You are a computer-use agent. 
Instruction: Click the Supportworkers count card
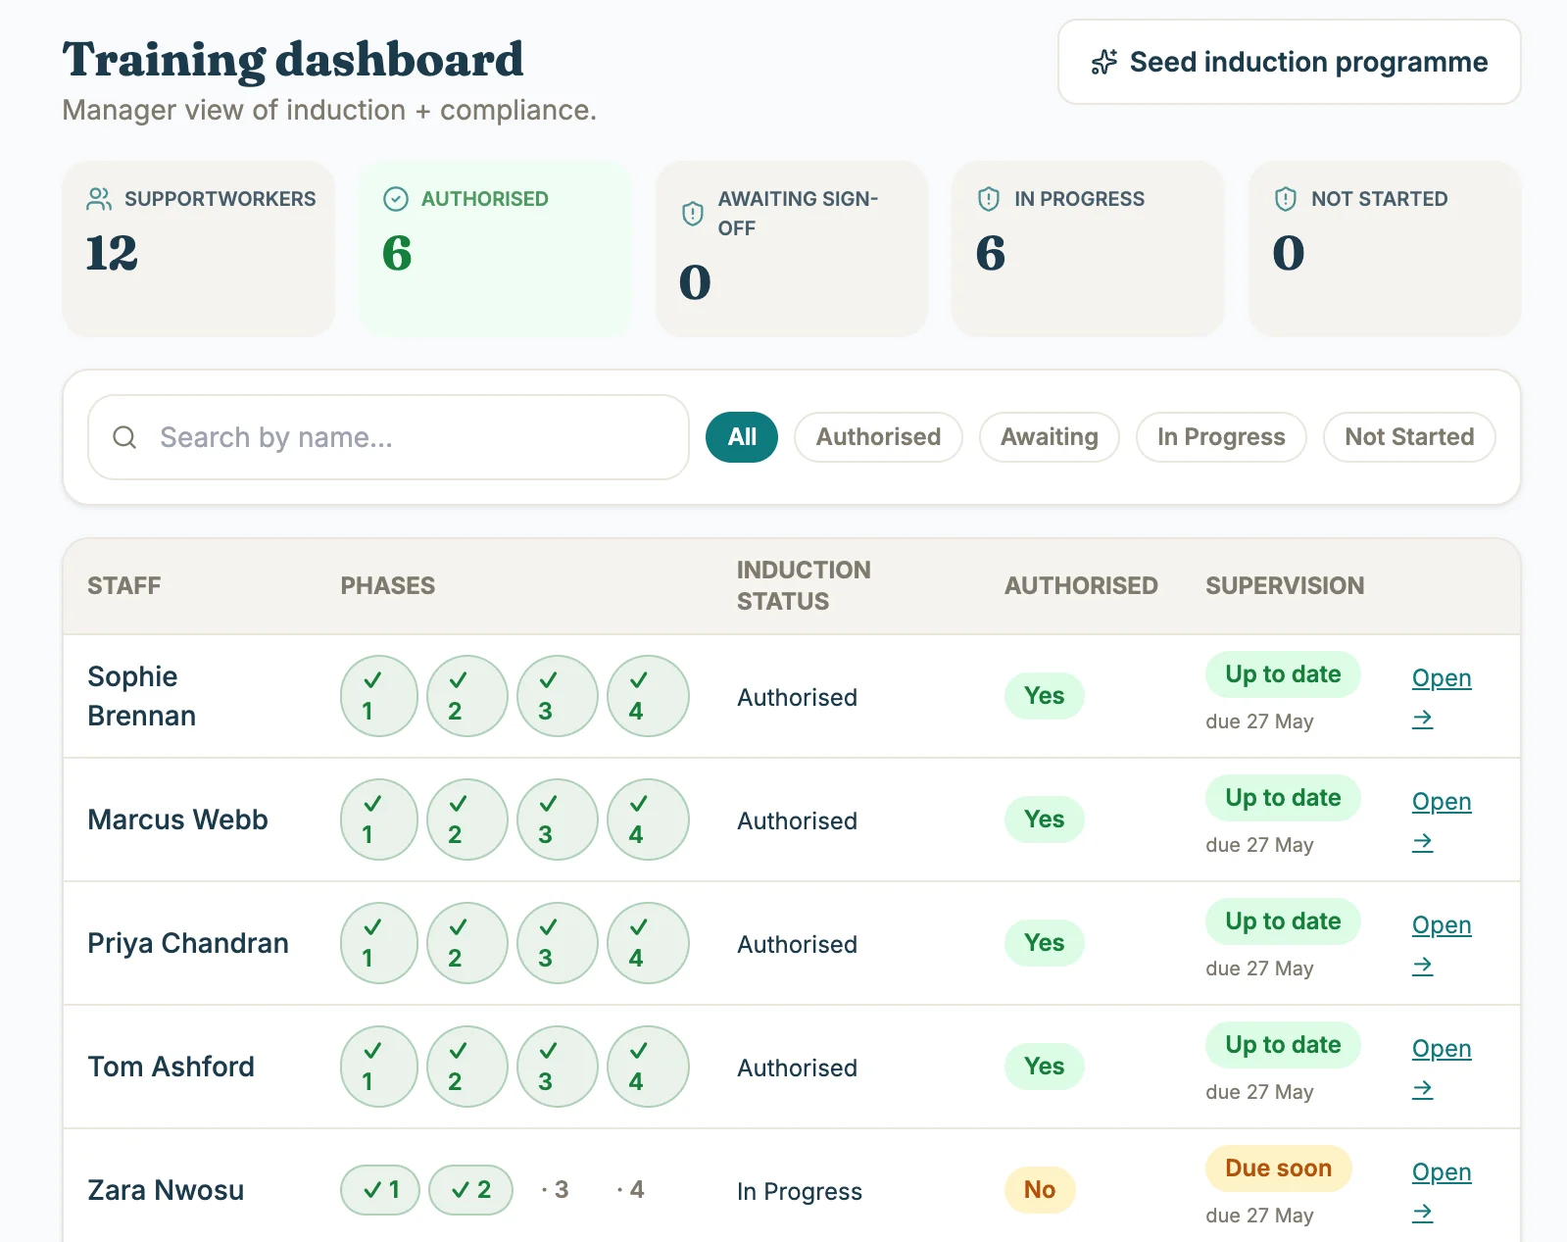tap(199, 249)
